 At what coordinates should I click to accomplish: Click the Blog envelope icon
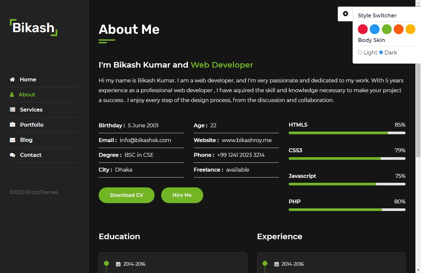point(12,140)
